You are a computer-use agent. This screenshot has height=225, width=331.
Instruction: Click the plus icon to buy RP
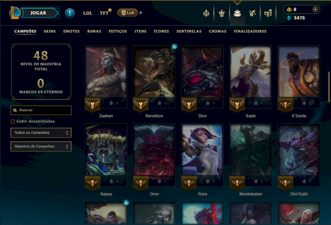[x=315, y=9]
